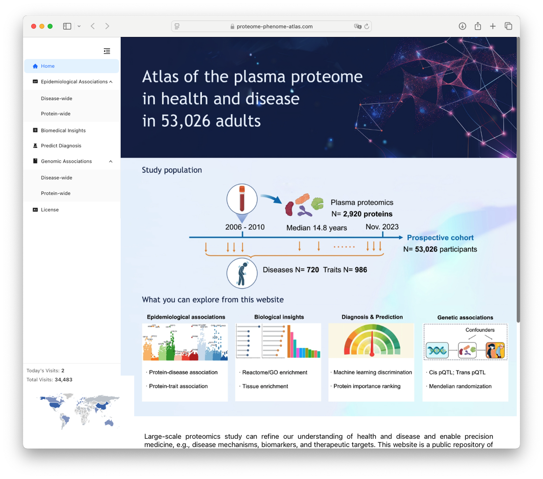Open a new tab with plus icon
Image resolution: width=543 pixels, height=479 pixels.
pyautogui.click(x=493, y=26)
